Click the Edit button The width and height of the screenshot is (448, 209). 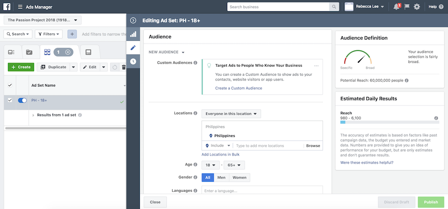coord(90,67)
